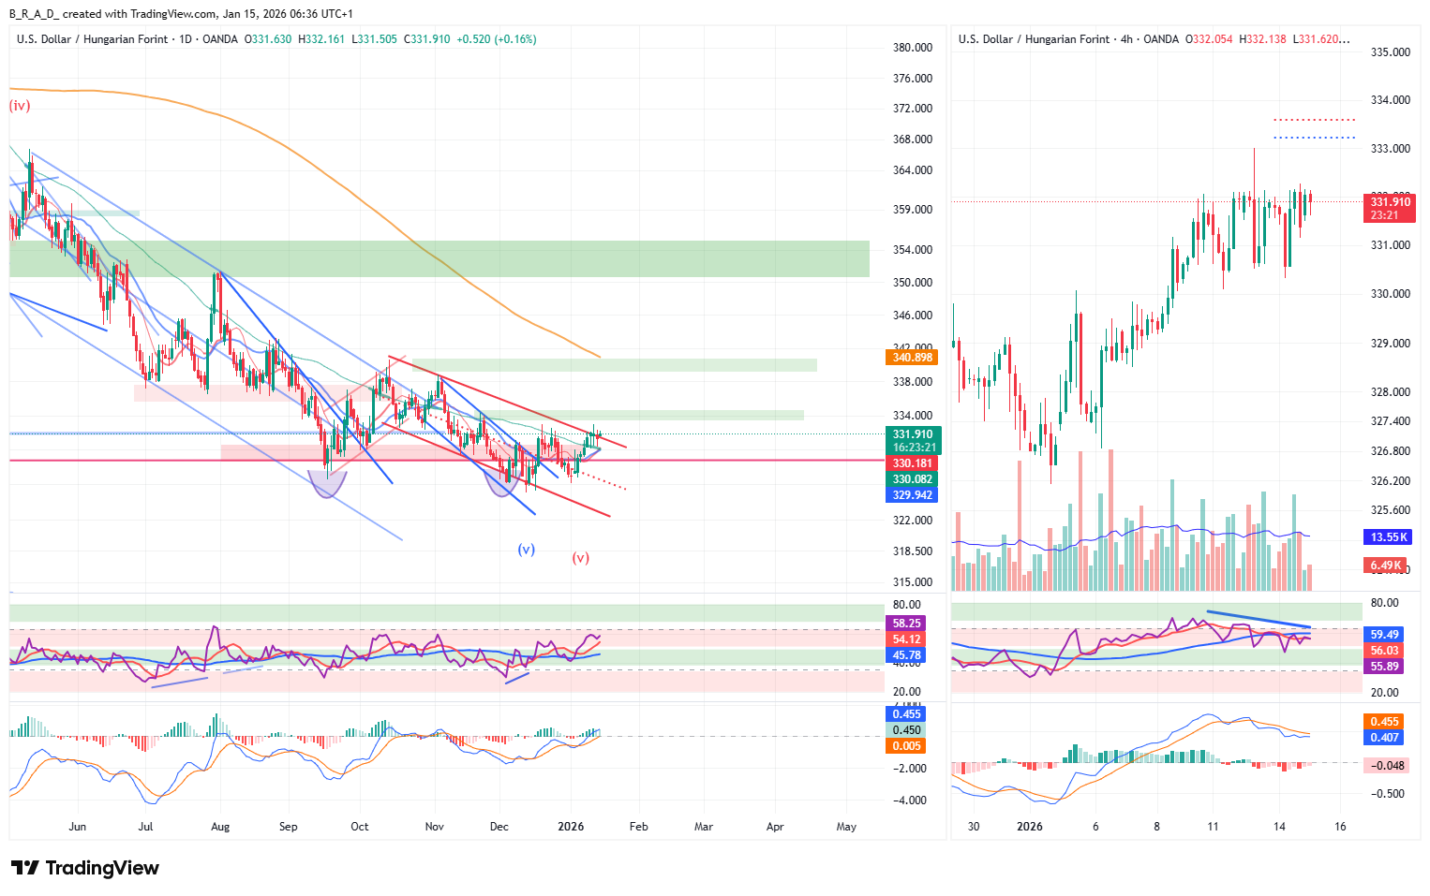The height and width of the screenshot is (896, 1430).
Task: Click the orange 0.005 MACD value tag
Action: point(906,746)
